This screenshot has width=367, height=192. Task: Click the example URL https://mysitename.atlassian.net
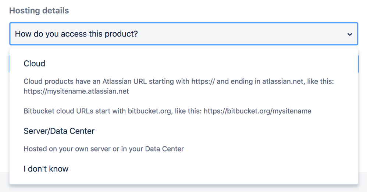(76, 91)
